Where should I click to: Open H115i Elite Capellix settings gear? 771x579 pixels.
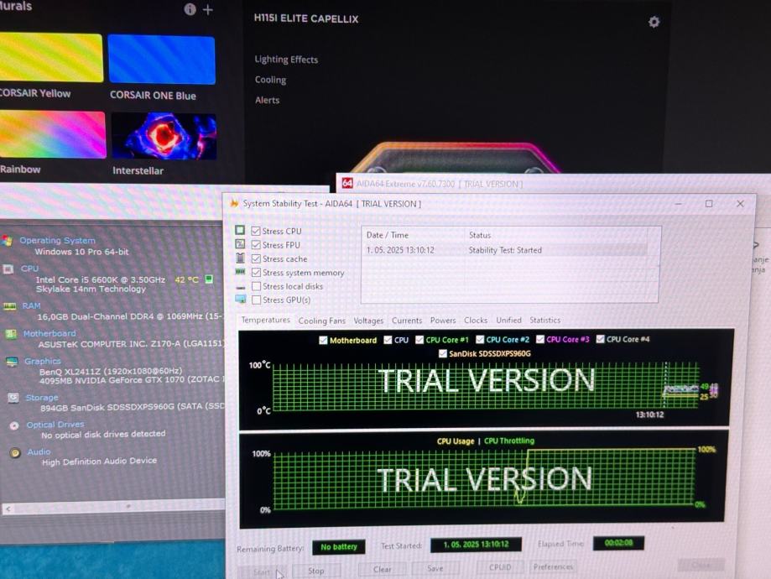[654, 22]
